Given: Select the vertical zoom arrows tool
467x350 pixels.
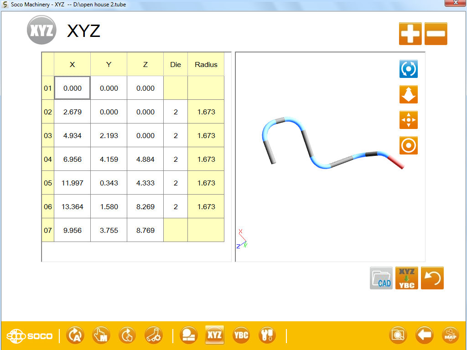Looking at the screenshot, I should (408, 95).
